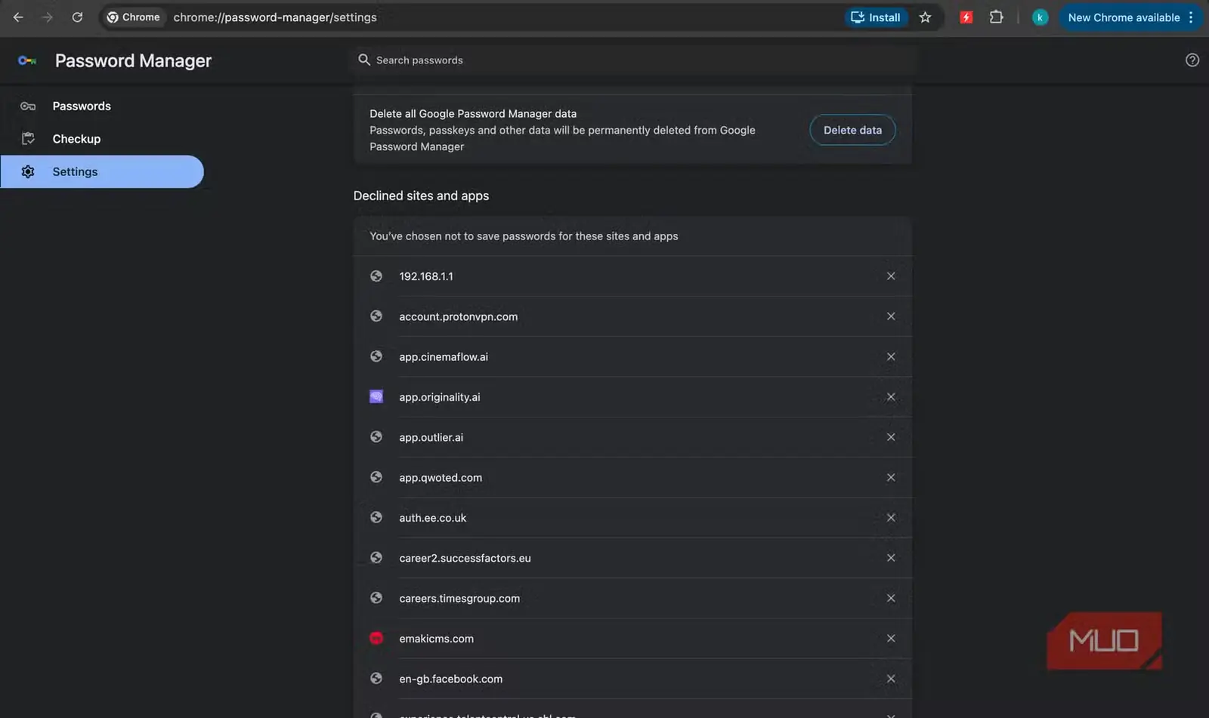Viewport: 1209px width, 718px height.
Task: Remove account.protonvpn.com from declined list
Action: (891, 316)
